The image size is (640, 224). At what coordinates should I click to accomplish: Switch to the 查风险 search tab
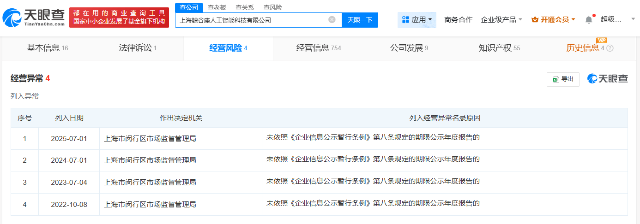pyautogui.click(x=272, y=7)
